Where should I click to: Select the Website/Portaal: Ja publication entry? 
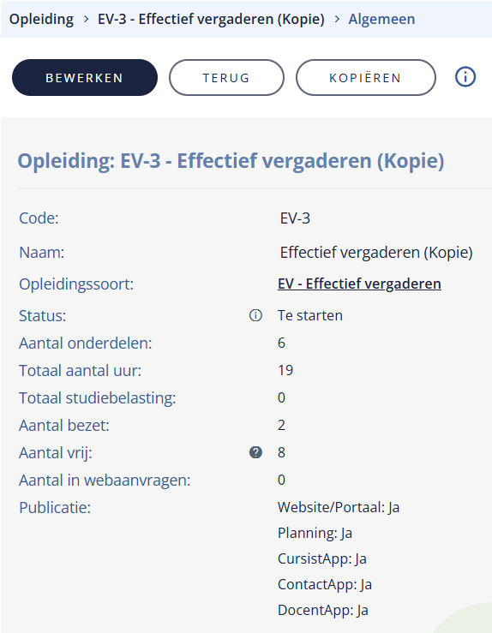point(339,507)
